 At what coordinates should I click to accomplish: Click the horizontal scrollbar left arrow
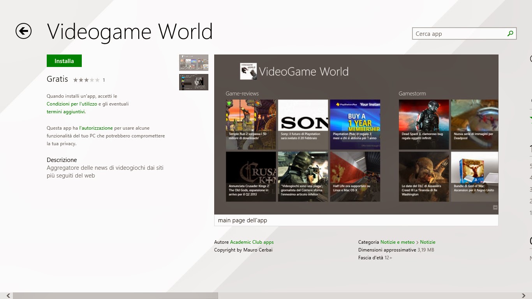pos(9,295)
